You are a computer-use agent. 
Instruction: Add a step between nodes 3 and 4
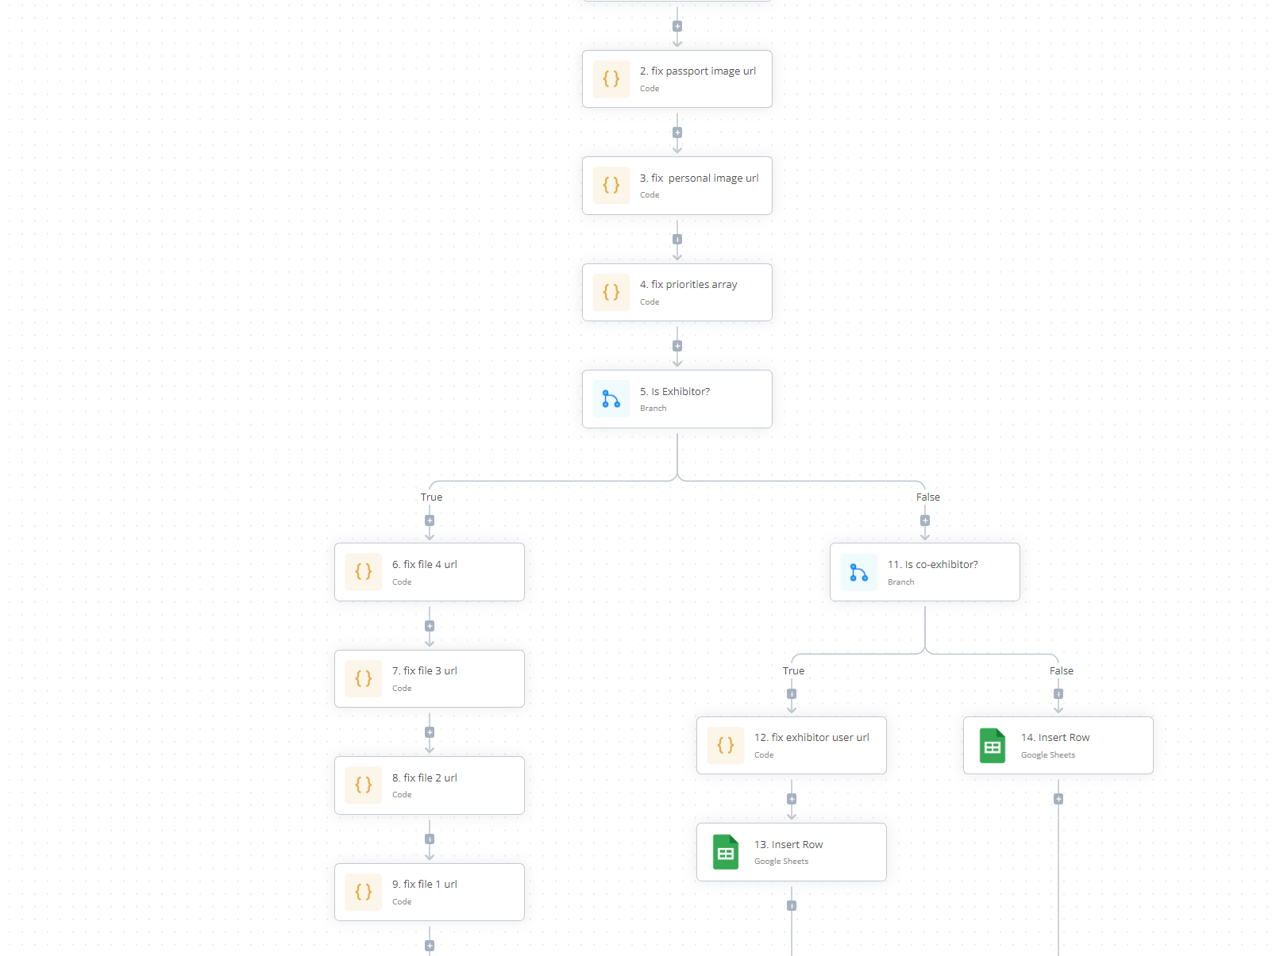[677, 239]
